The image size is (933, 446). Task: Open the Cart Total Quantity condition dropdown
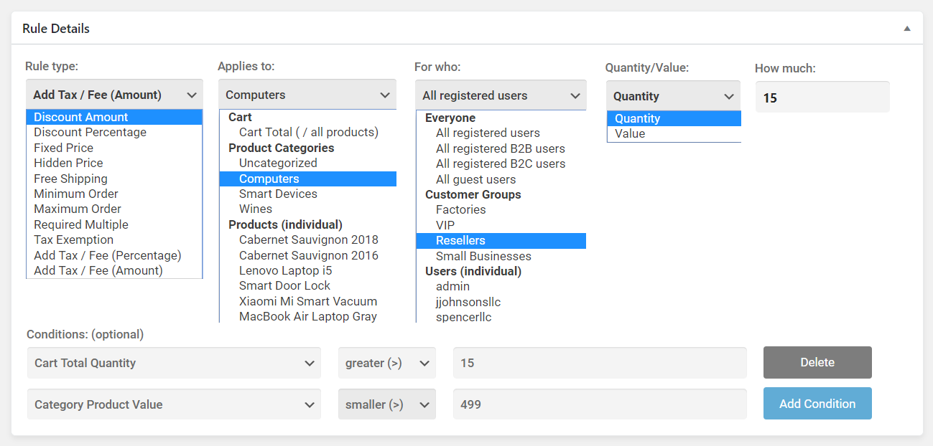tap(174, 363)
